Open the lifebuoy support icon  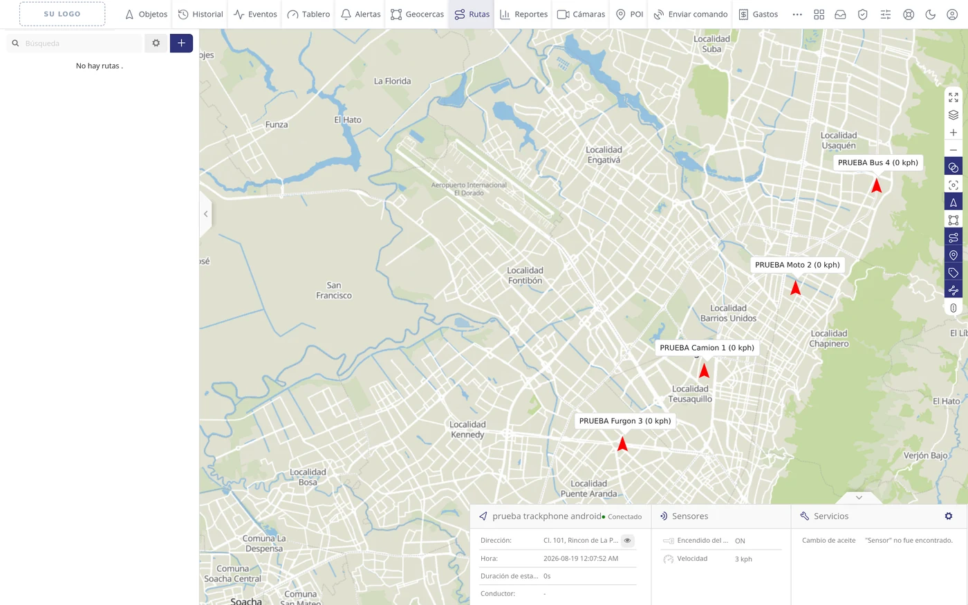tap(909, 15)
